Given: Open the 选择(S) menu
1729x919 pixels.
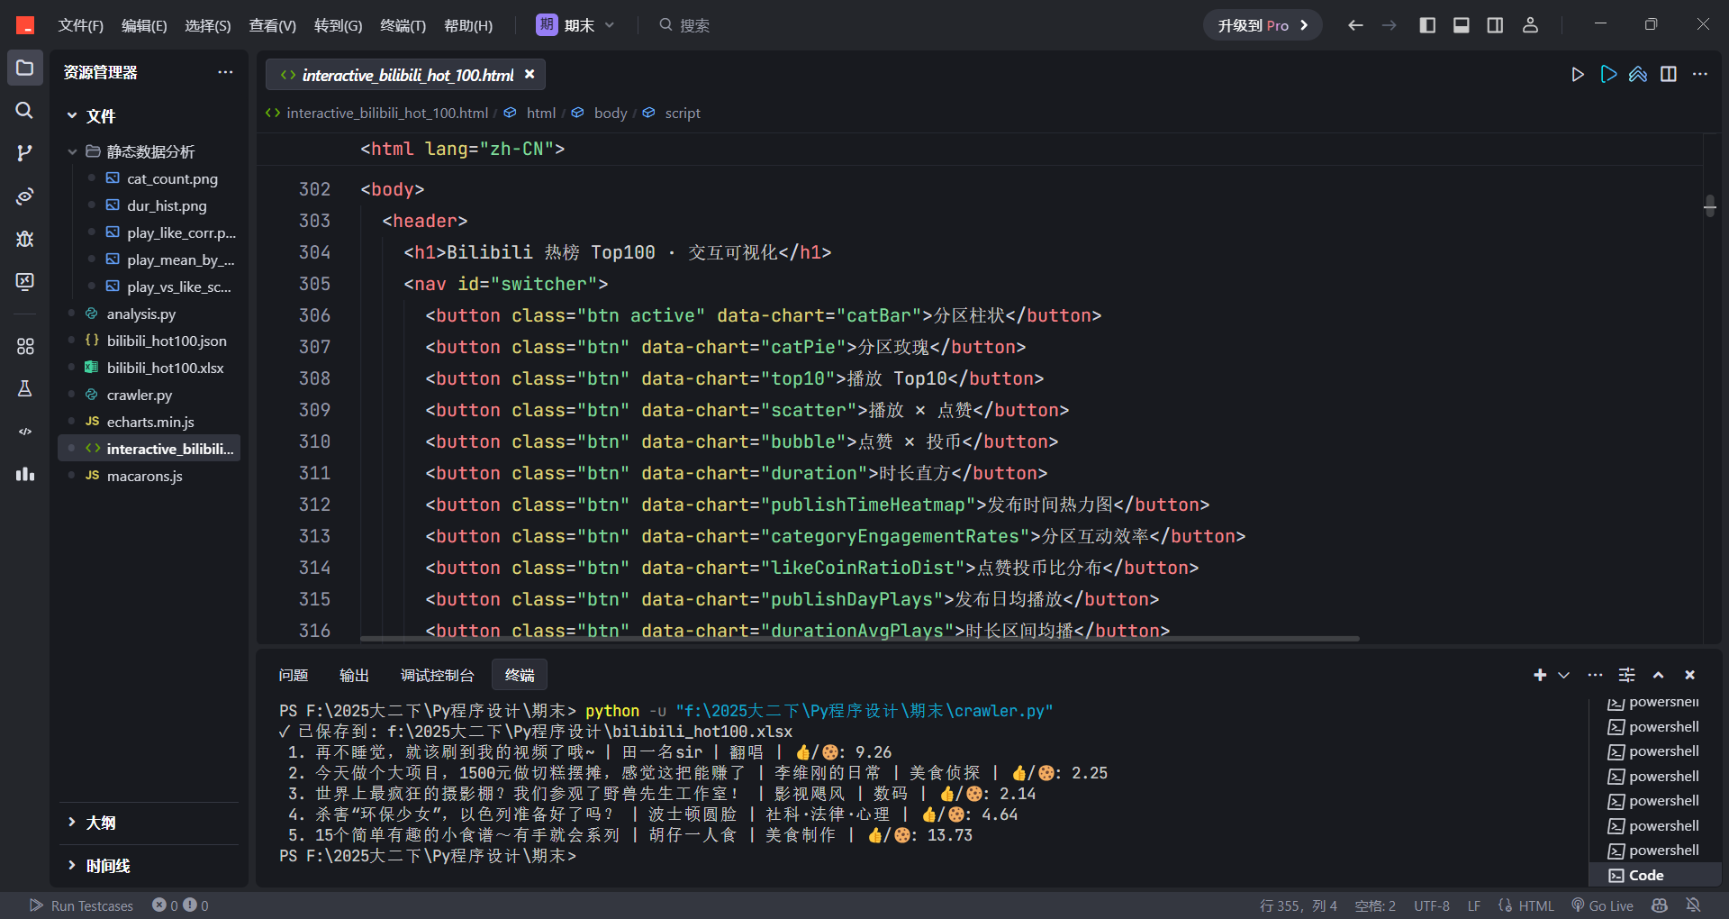Looking at the screenshot, I should 208,25.
